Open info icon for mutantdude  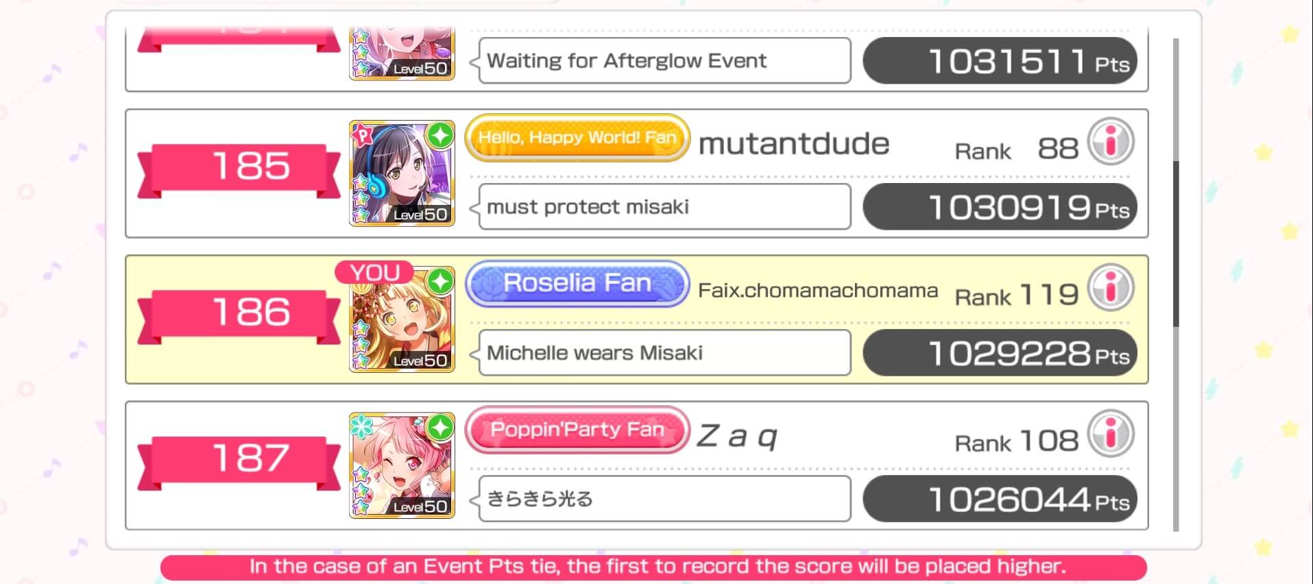(x=1111, y=142)
